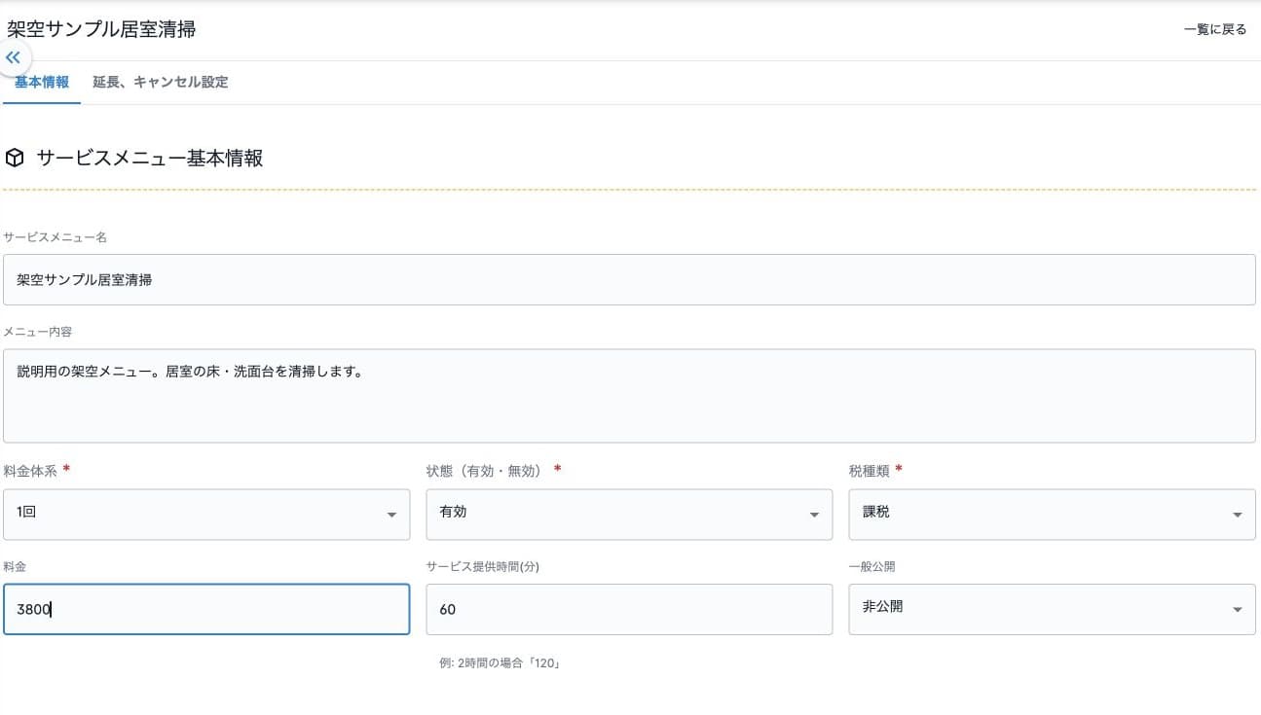This screenshot has width=1261, height=715.
Task: Open the 税種類 dropdown showing 課税
Action: [1052, 514]
